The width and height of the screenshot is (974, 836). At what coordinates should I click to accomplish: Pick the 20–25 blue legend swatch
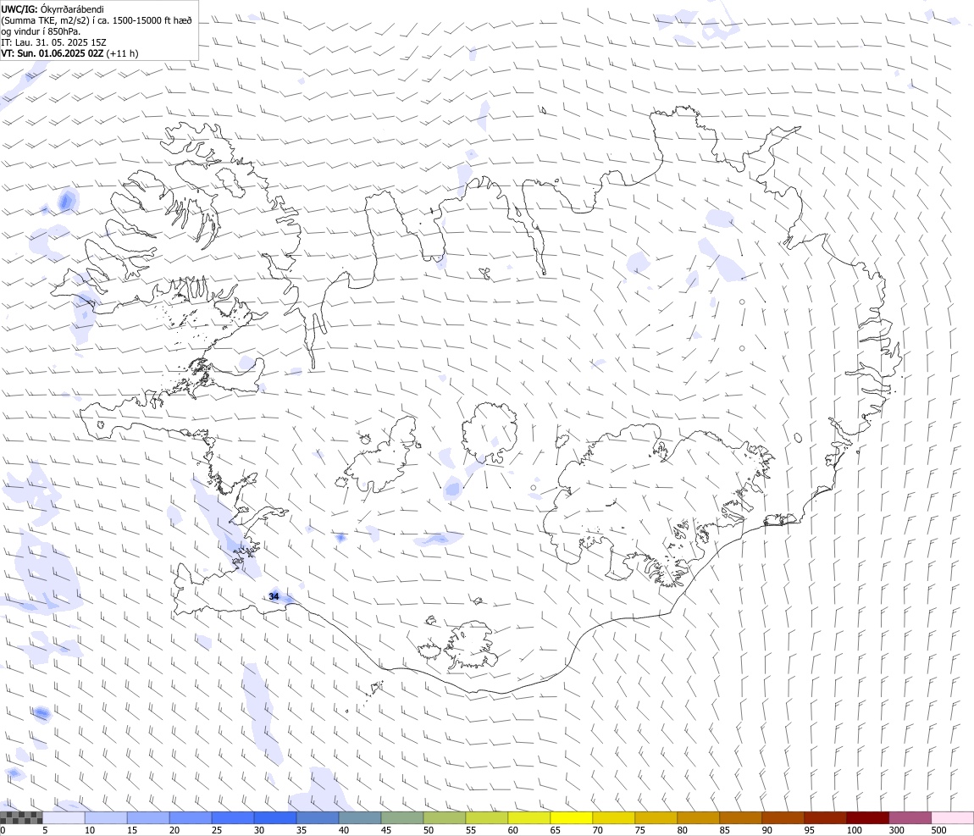191,818
